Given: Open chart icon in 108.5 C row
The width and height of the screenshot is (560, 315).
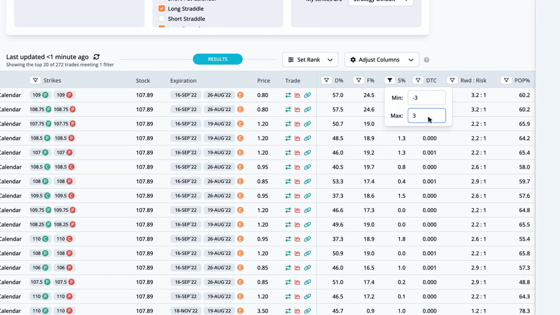Looking at the screenshot, I should coord(297,167).
